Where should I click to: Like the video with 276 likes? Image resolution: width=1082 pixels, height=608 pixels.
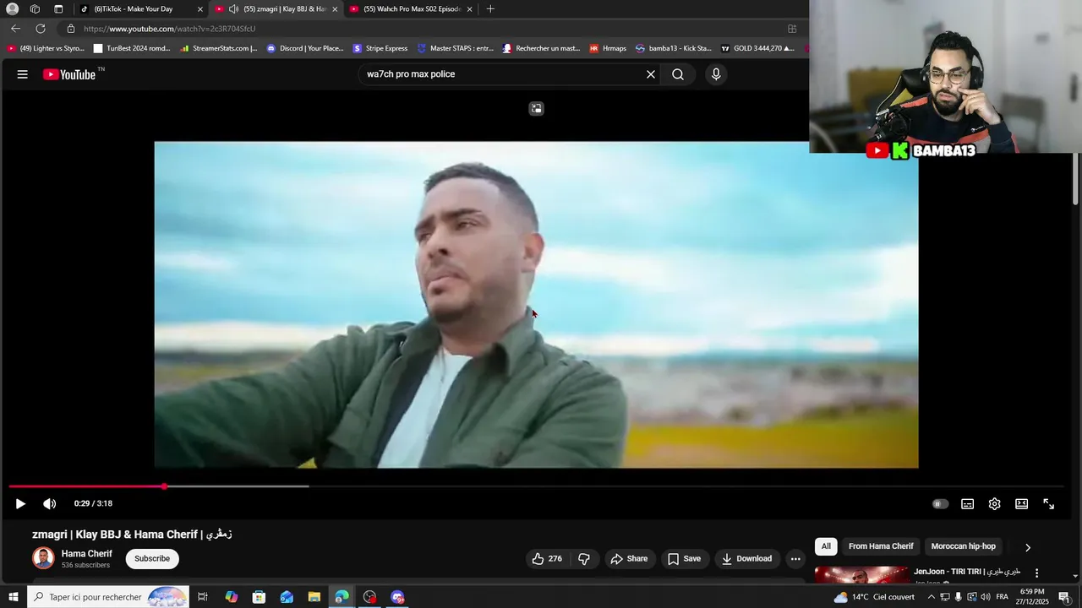546,558
